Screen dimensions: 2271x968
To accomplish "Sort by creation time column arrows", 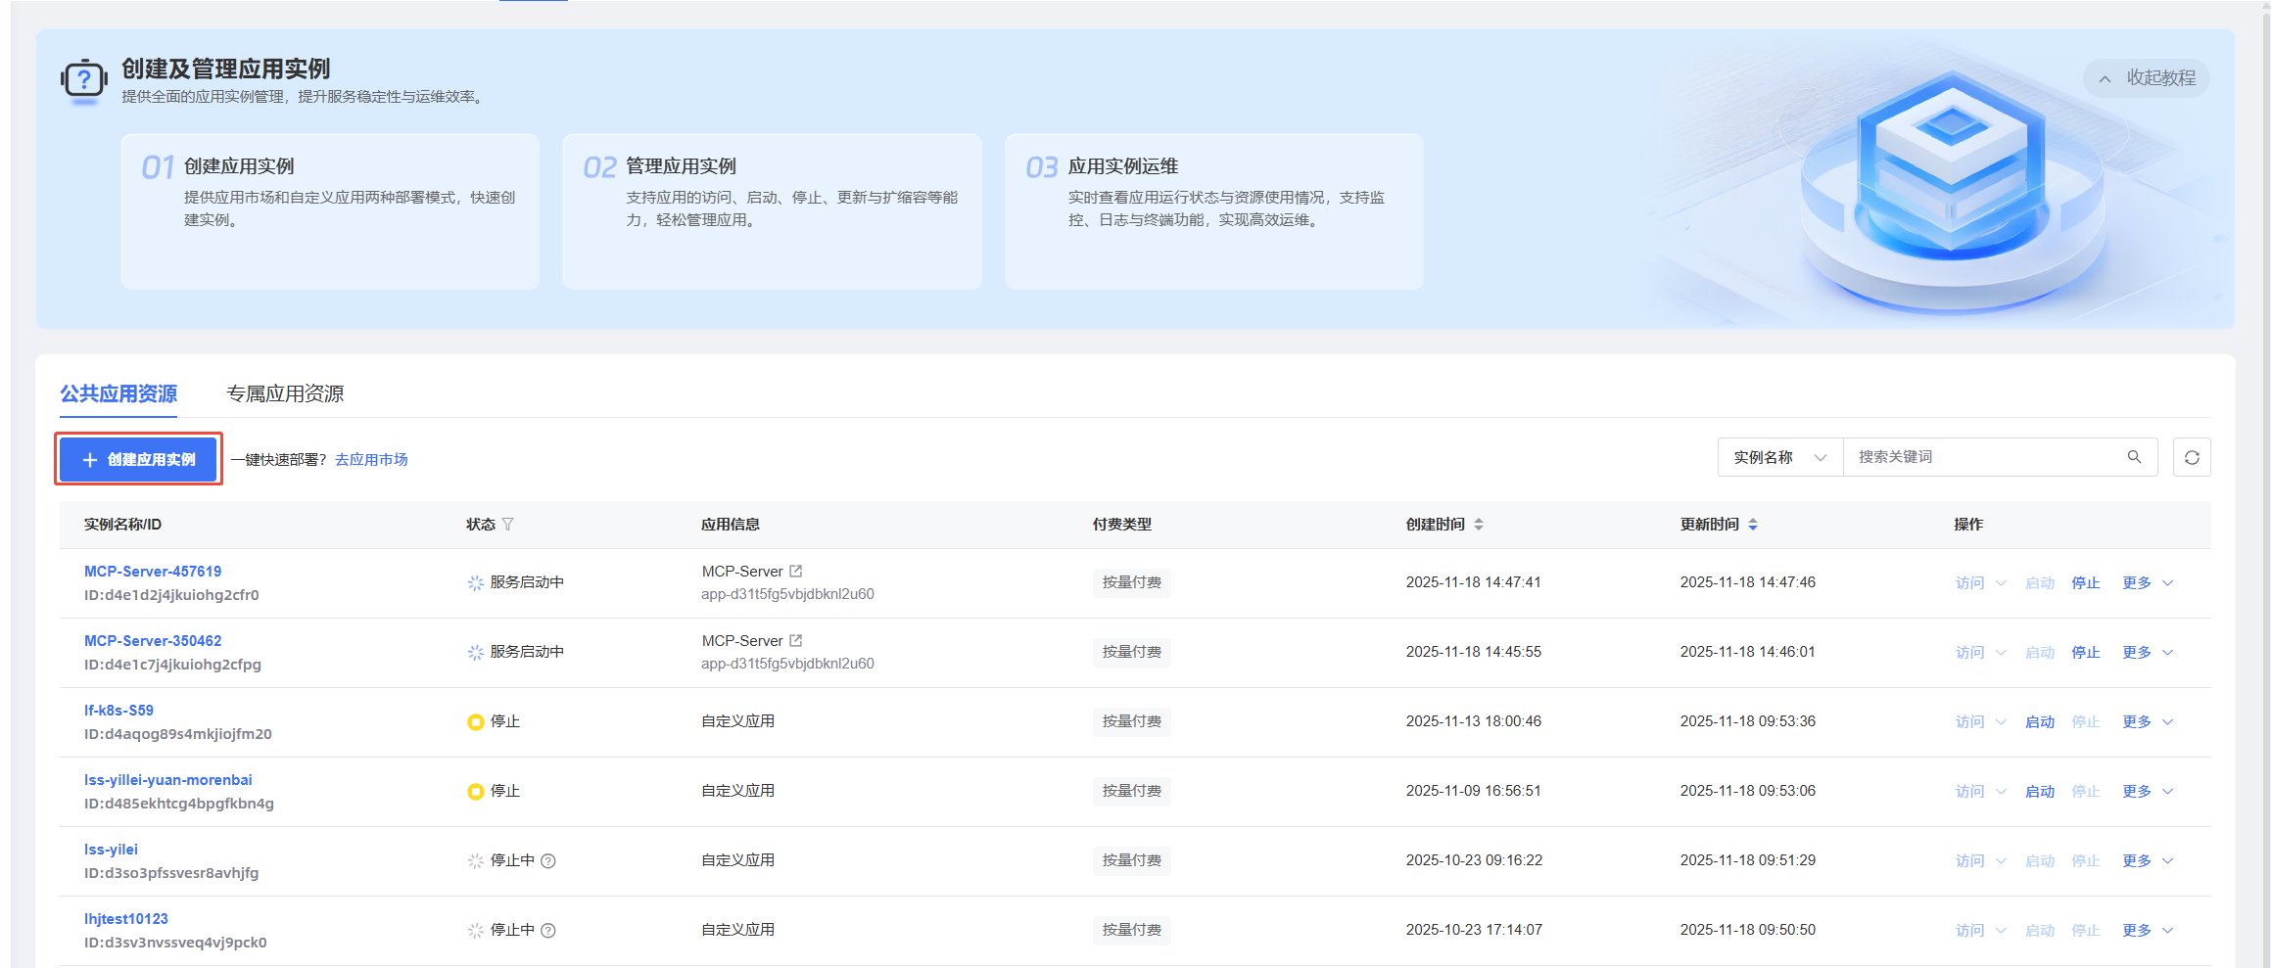I will [x=1479, y=525].
